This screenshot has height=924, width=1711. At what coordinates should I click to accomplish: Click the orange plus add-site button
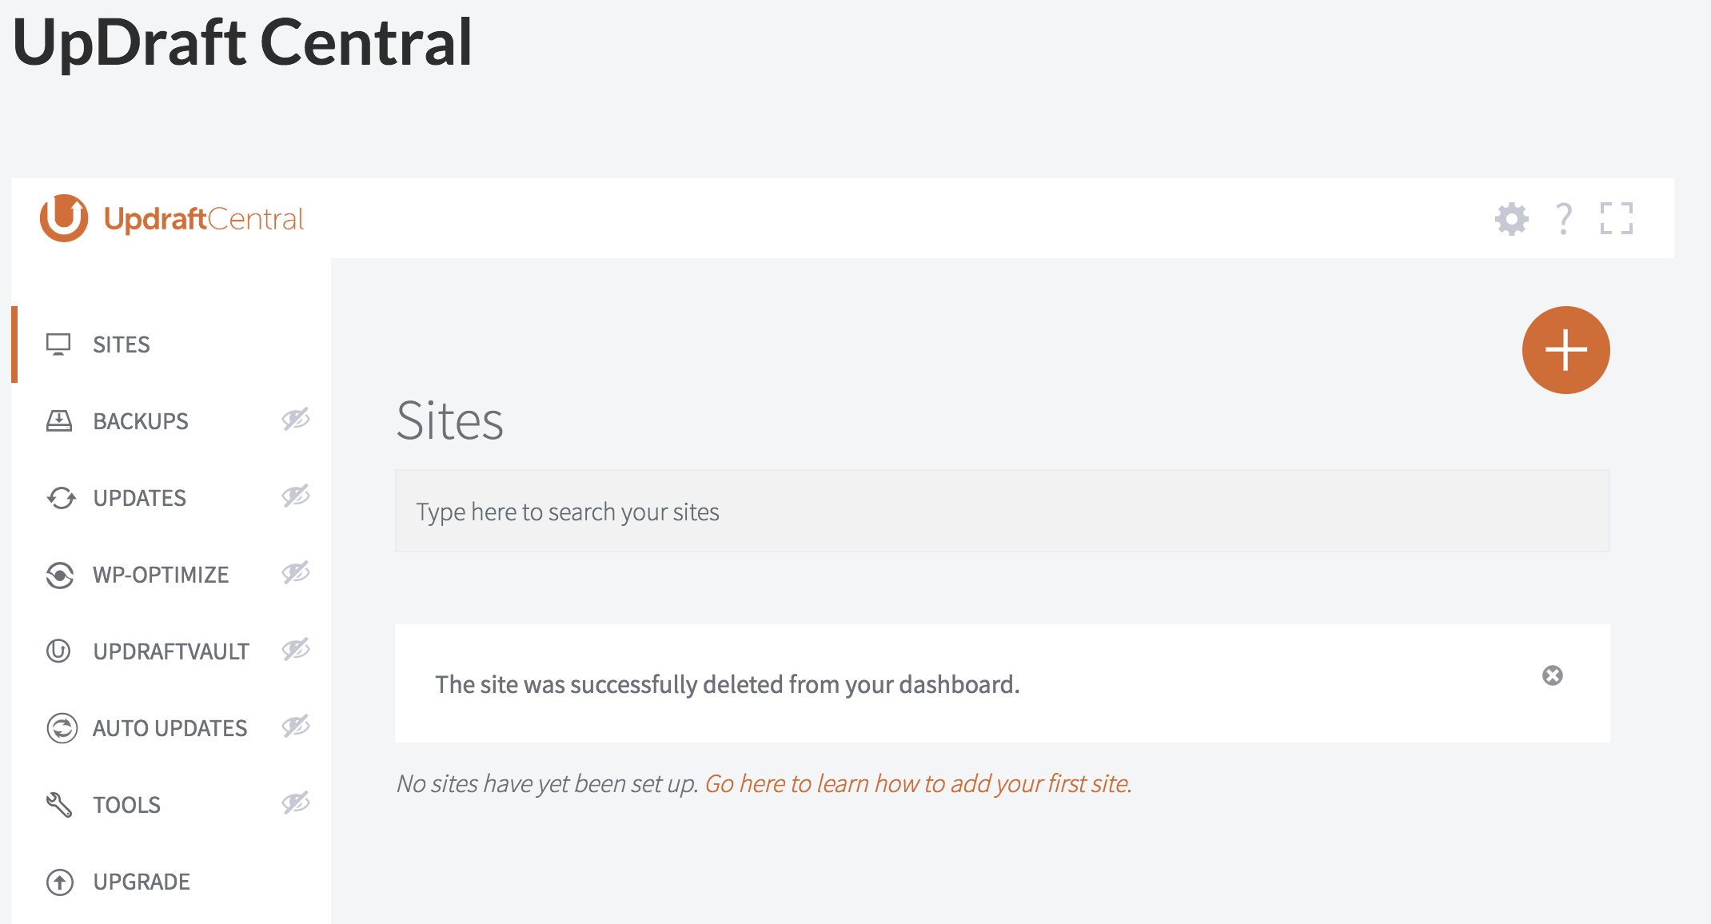[1565, 350]
